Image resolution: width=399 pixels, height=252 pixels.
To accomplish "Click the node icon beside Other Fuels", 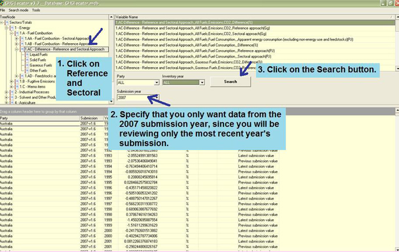I will click(x=27, y=70).
